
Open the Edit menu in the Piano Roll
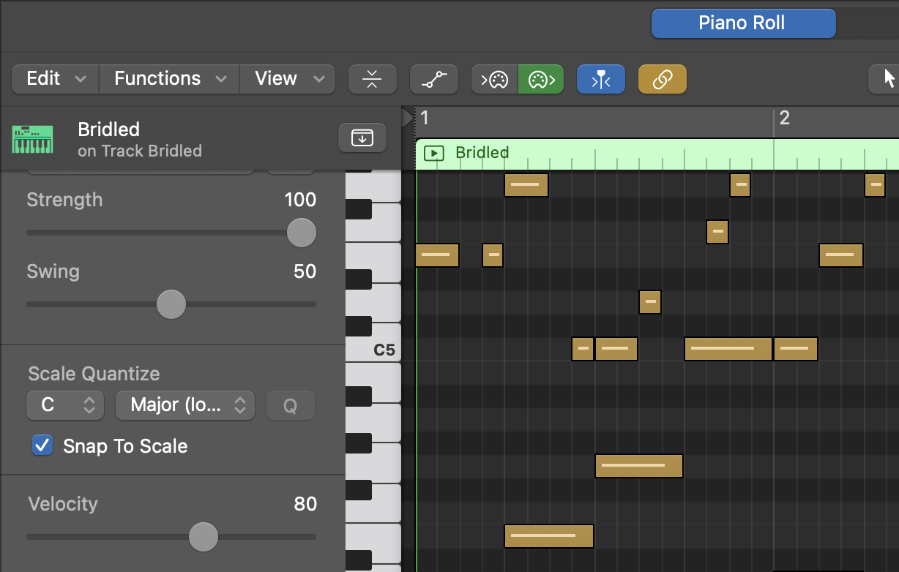(54, 78)
